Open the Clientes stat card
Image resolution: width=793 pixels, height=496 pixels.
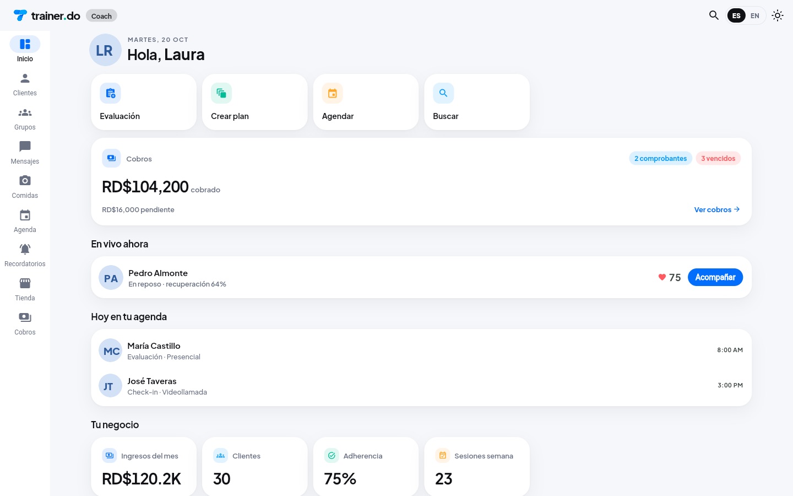(255, 467)
